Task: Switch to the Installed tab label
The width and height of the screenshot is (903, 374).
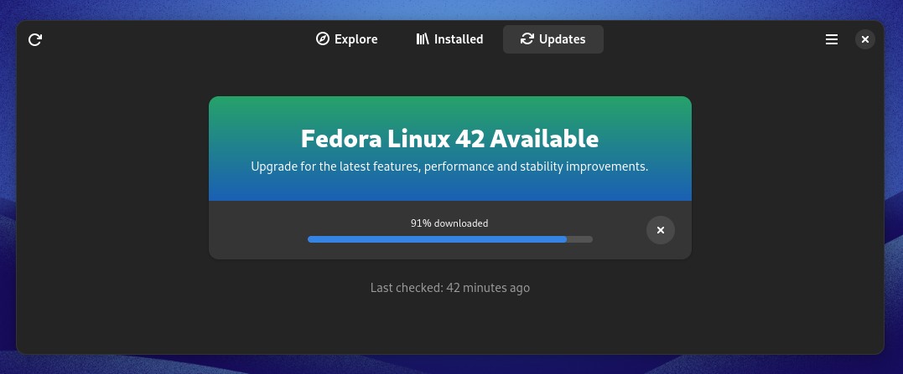Action: [x=459, y=39]
